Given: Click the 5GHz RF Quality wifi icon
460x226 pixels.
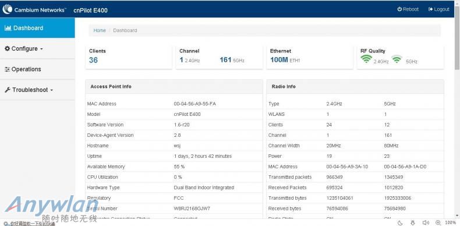Looking at the screenshot, I should click(x=397, y=59).
